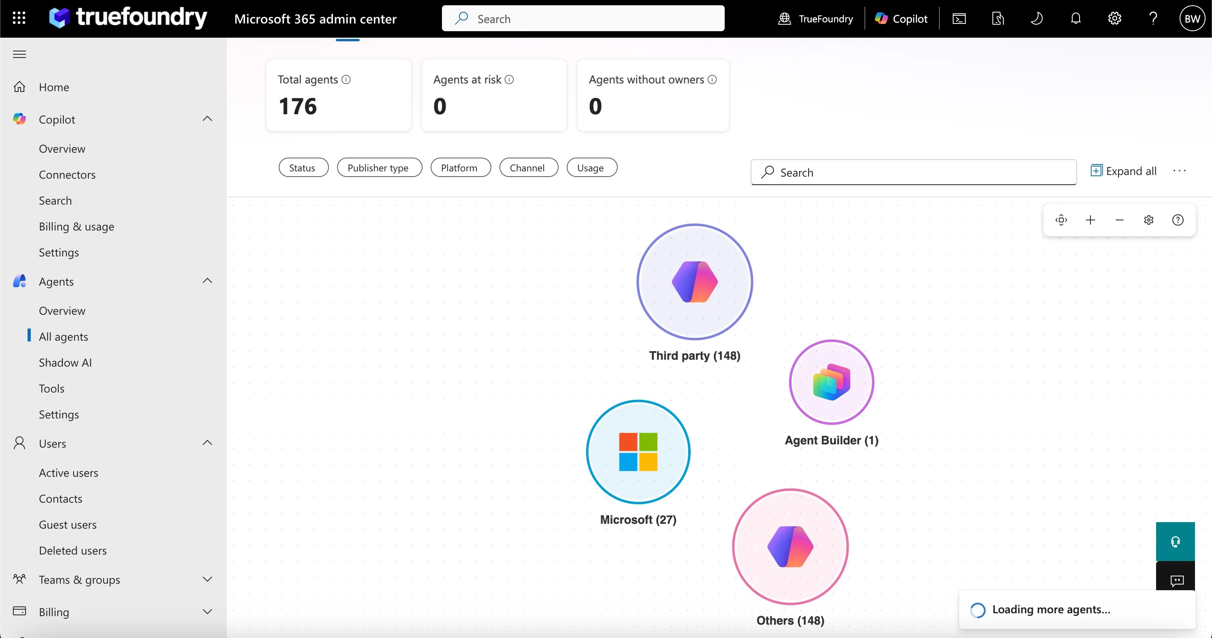Image resolution: width=1212 pixels, height=638 pixels.
Task: Click the Copilot sidebar icon
Action: point(19,119)
